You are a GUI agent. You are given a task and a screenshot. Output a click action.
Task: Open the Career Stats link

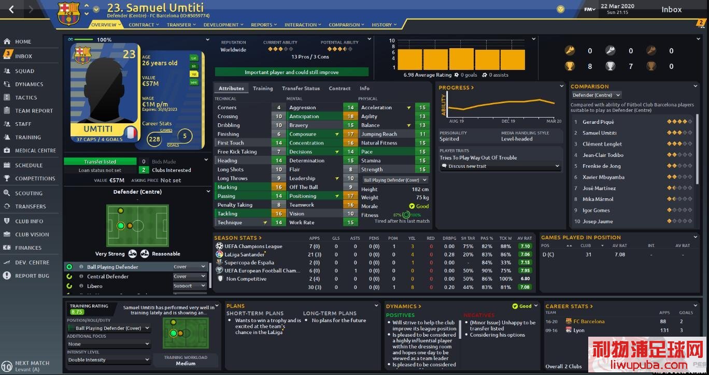[569, 306]
